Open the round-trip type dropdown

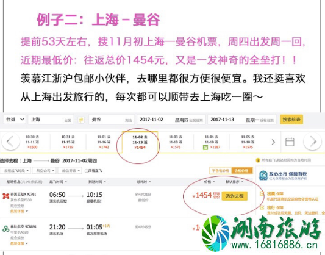tap(15, 120)
